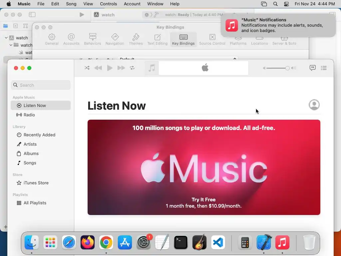Open Calculator from the Dock
Screen dimensions: 341x256
point(245,242)
